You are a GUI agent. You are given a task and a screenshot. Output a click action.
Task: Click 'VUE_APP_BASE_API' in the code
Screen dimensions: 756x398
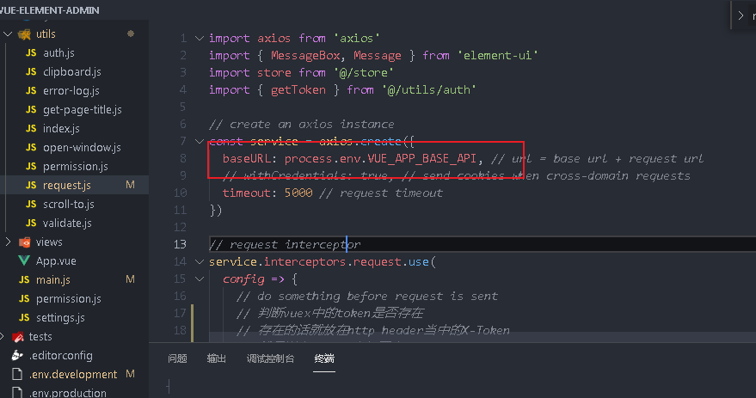[422, 158]
